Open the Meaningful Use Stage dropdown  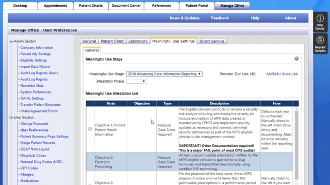click(164, 74)
